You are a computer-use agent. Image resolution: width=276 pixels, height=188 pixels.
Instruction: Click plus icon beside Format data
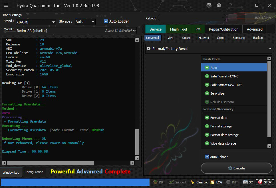pyautogui.click(x=207, y=117)
